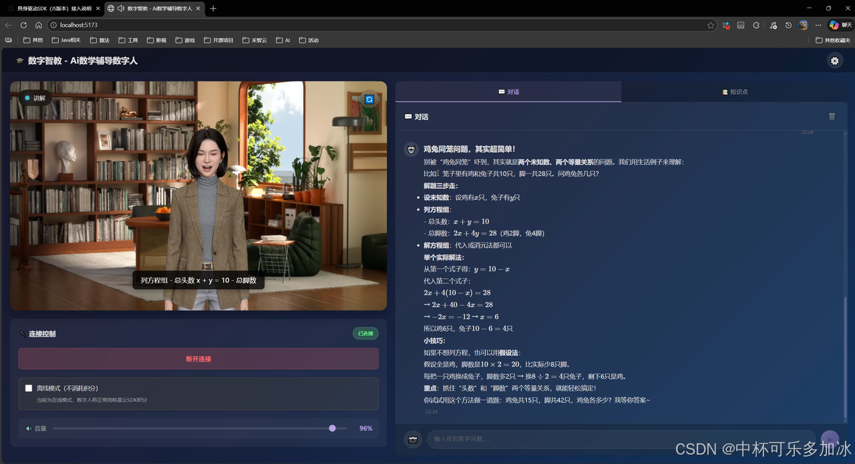Open the AI bookmarks folder

(x=283, y=40)
